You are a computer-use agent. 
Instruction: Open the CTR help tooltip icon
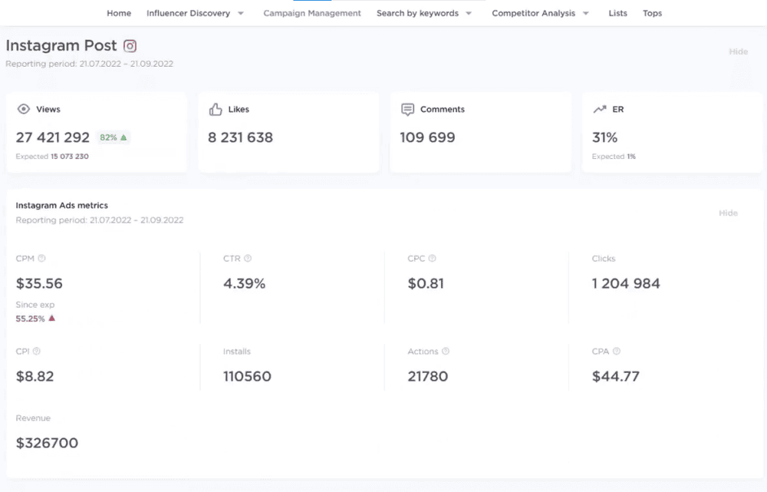tap(248, 259)
